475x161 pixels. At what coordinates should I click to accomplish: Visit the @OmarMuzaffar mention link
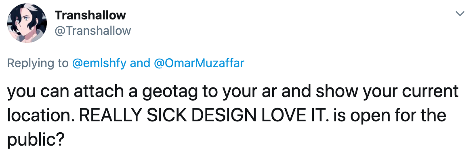click(x=199, y=64)
